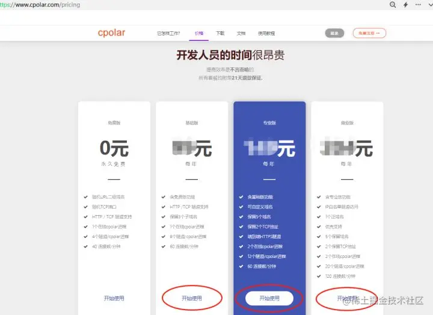
Task: Click the 开发人员的时间很昂贵 heading
Action: 230,55
